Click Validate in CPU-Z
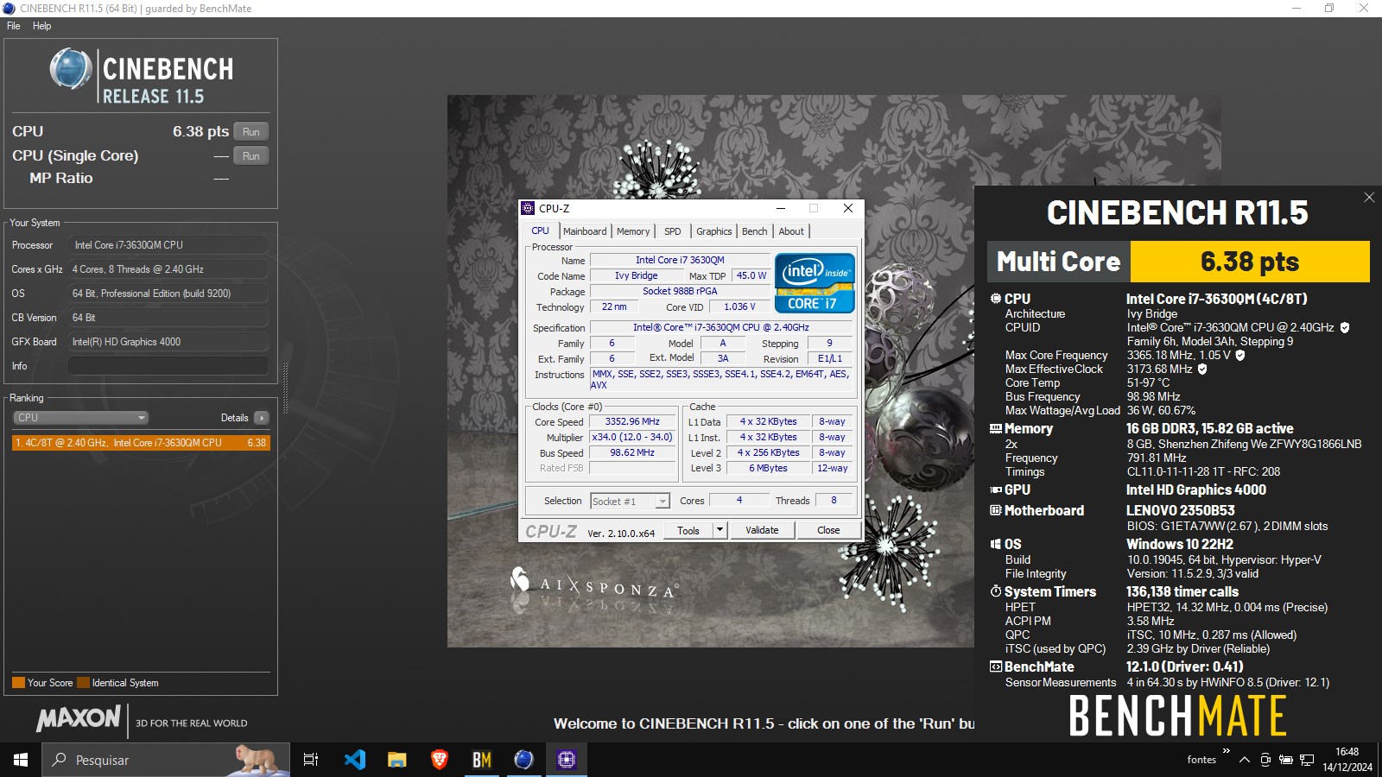 coord(762,531)
